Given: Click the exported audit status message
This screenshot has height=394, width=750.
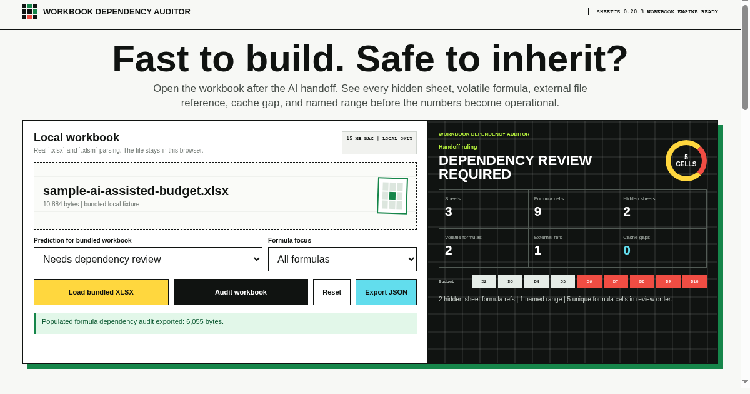Looking at the screenshot, I should 225,323.
